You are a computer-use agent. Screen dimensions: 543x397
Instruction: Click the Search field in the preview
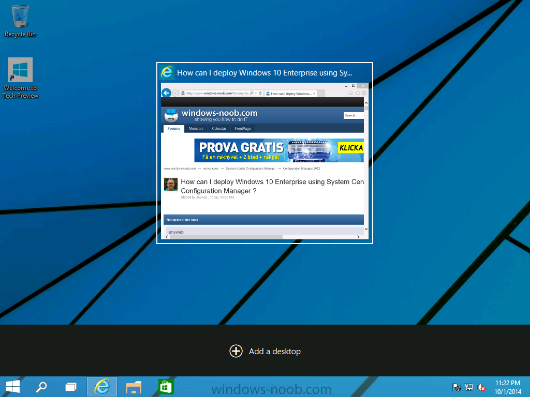353,115
